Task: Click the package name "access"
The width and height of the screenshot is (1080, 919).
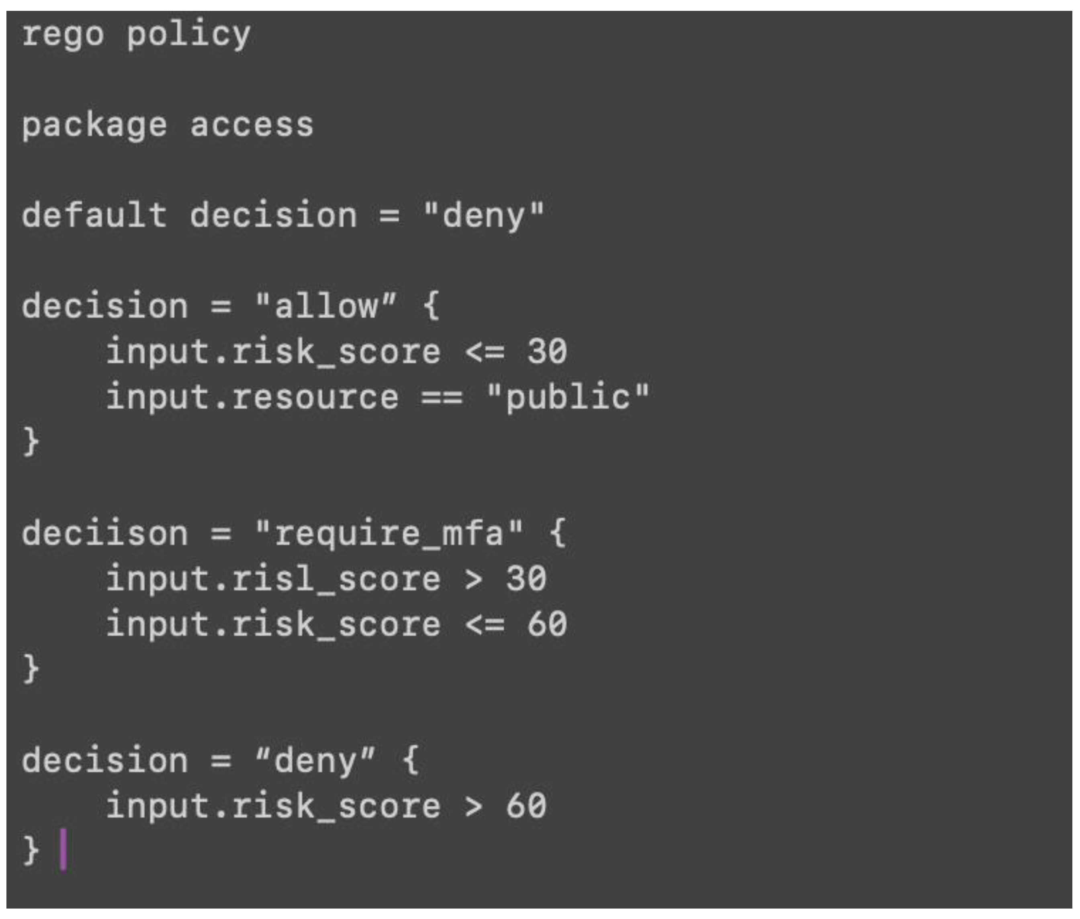Action: [251, 126]
